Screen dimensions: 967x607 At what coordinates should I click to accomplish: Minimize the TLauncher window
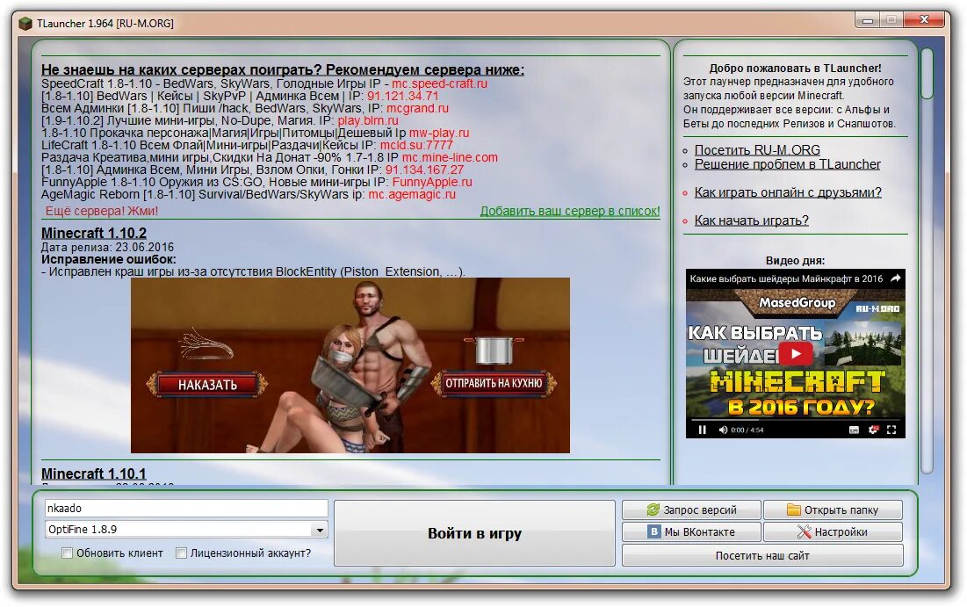pyautogui.click(x=868, y=20)
